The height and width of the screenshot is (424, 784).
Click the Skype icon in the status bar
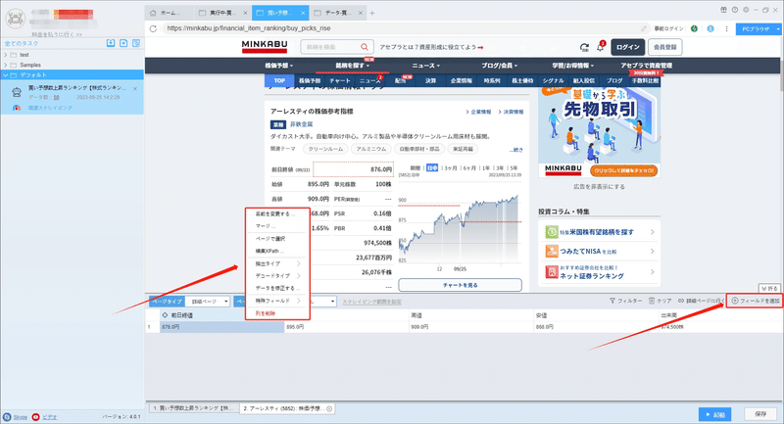point(7,416)
